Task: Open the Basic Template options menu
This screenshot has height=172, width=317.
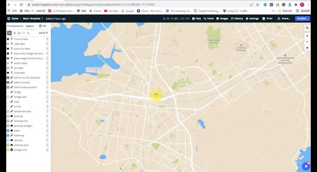Action: pos(42,19)
